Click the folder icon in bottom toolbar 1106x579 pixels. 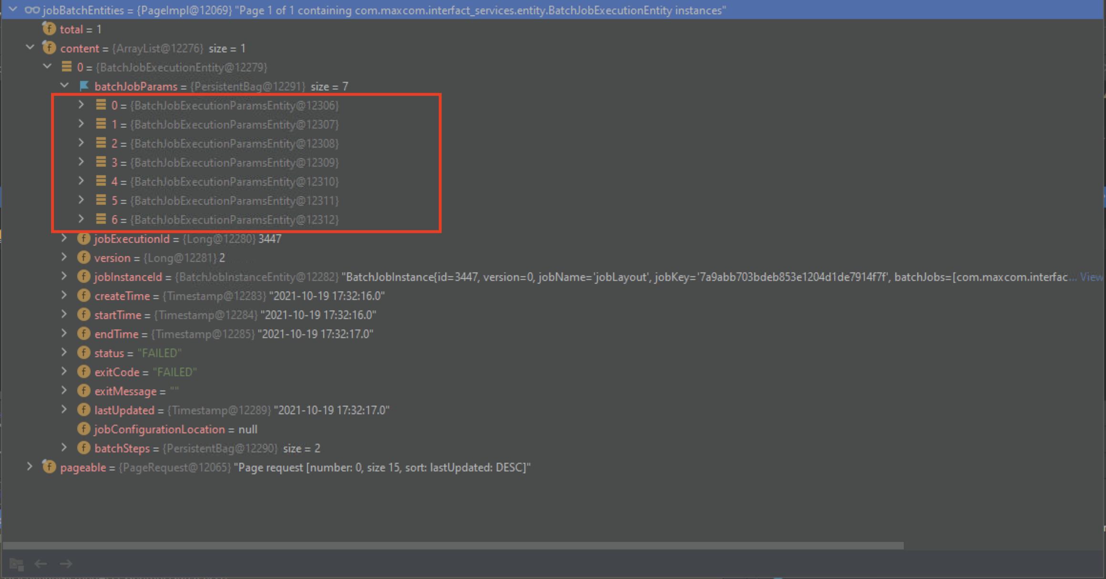point(17,564)
